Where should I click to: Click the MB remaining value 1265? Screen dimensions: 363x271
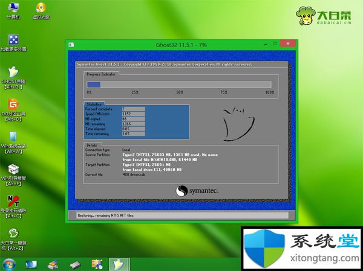(x=133, y=124)
